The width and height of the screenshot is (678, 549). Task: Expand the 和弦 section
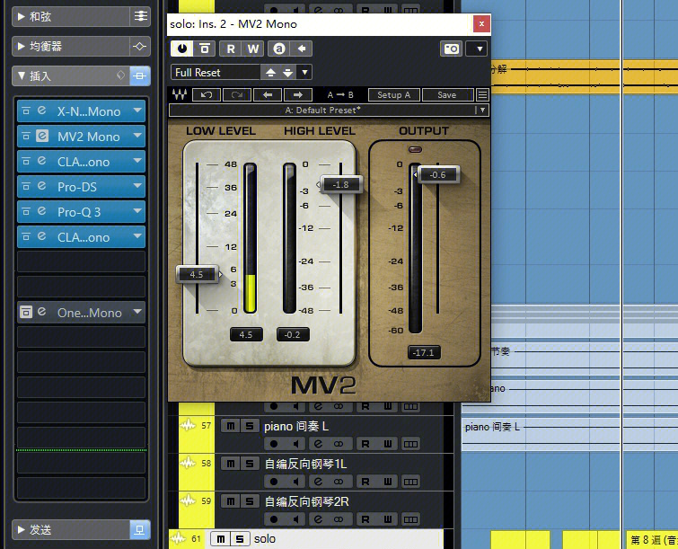21,16
